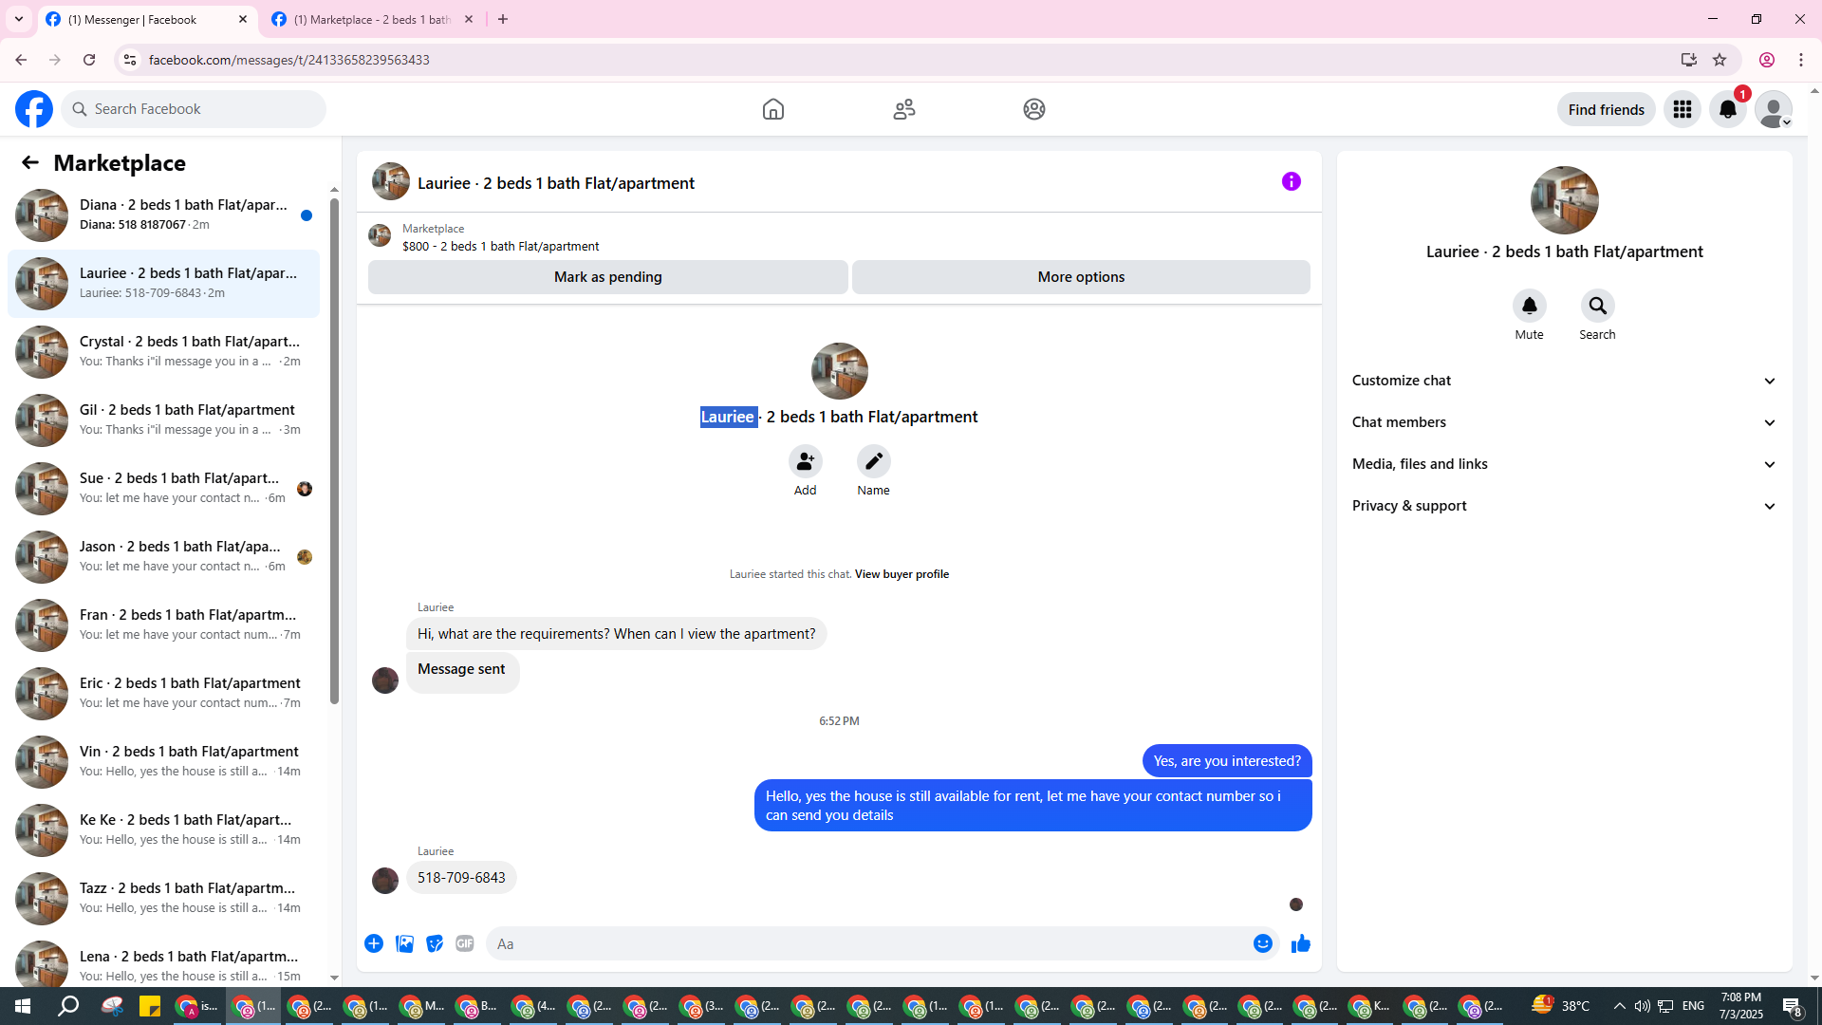
Task: Click the thumbs-up like send icon
Action: tap(1300, 943)
